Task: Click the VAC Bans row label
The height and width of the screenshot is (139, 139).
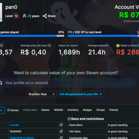Action: pos(75,131)
